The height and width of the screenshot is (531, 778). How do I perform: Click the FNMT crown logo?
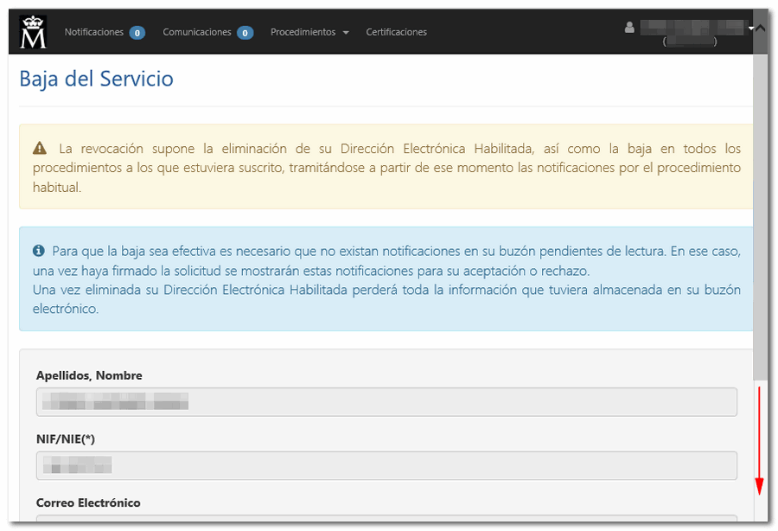pyautogui.click(x=33, y=32)
